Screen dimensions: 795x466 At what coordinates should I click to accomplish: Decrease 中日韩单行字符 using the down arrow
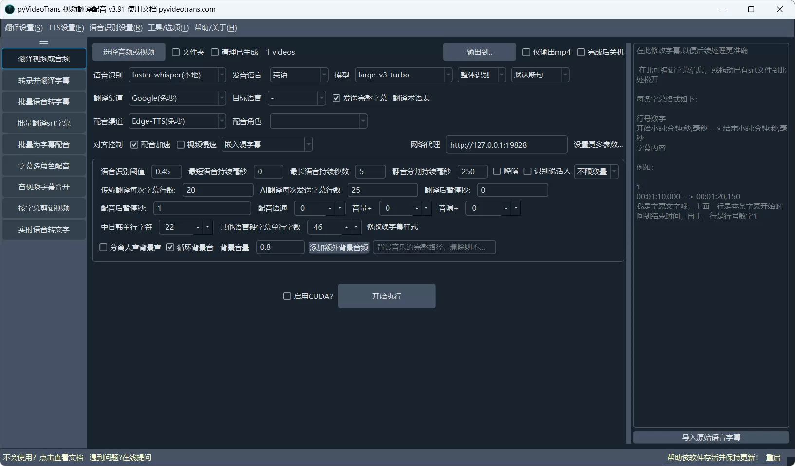pyautogui.click(x=207, y=230)
